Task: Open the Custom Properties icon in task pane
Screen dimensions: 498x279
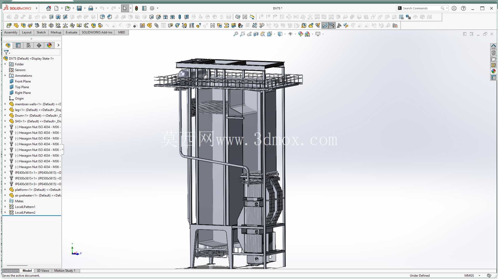Action: (493, 78)
